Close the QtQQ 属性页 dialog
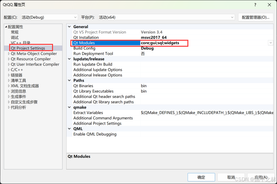The image size is (277, 184). tap(269, 5)
